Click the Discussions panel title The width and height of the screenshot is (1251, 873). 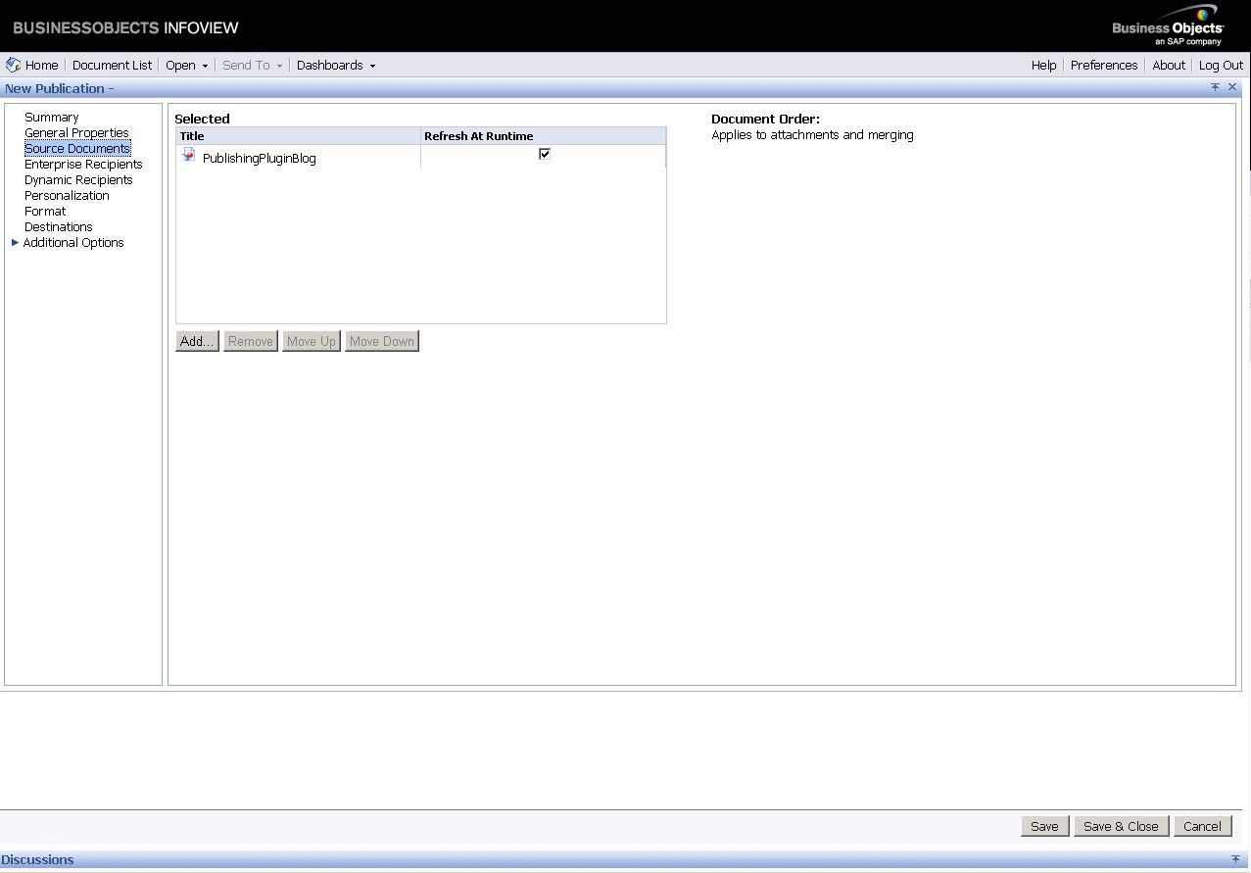pyautogui.click(x=37, y=859)
